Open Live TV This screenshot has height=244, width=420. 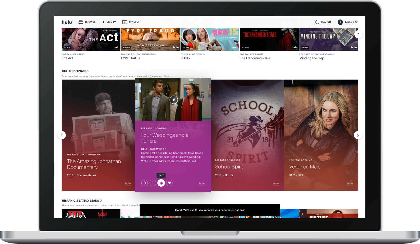109,22
